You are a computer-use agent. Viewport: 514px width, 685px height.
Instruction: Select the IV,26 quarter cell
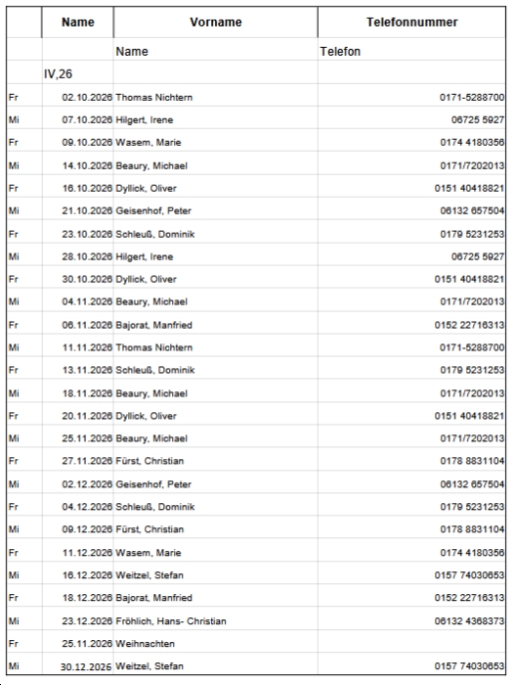pos(77,73)
